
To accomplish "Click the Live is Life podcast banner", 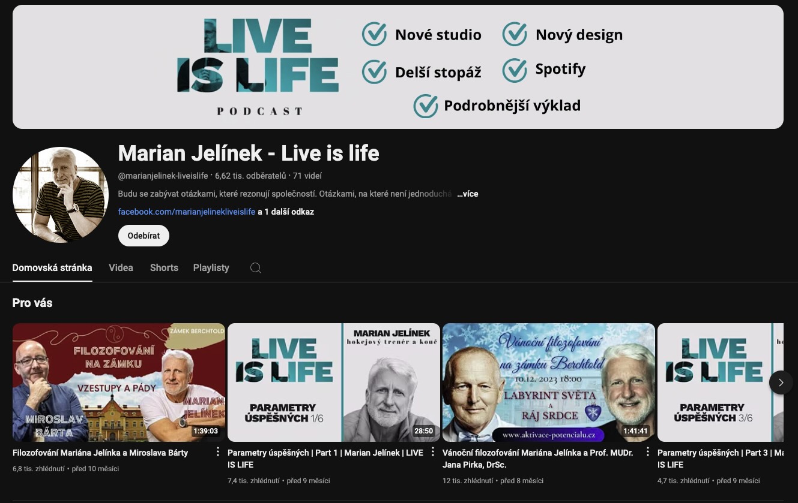I will pos(398,67).
